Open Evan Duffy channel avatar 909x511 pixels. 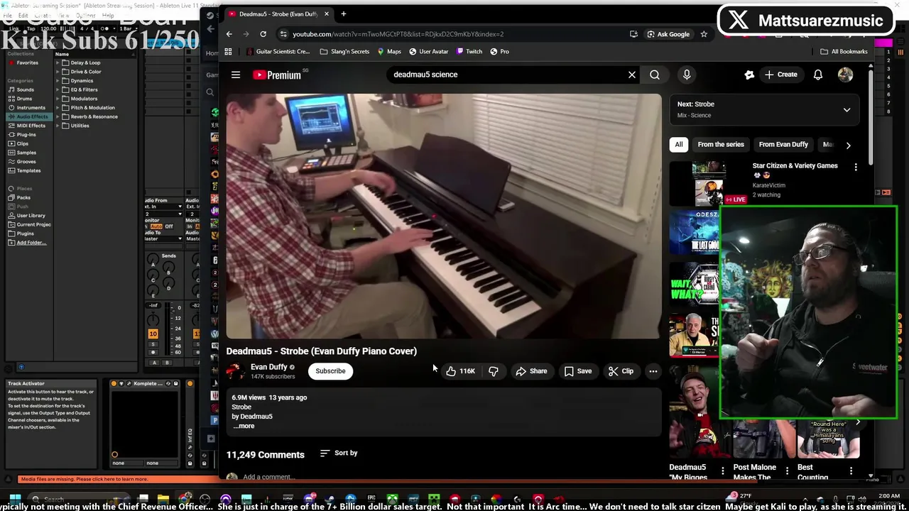click(236, 371)
